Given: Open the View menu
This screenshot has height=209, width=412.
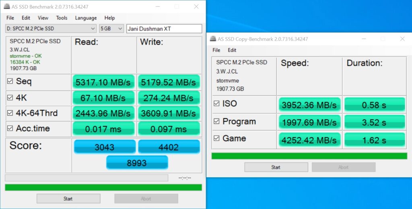Looking at the screenshot, I should point(43,18).
